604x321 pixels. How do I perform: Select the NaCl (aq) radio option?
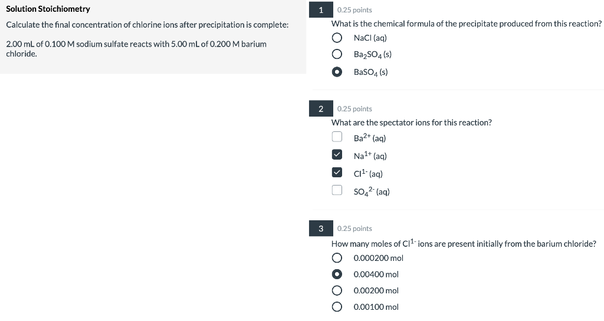pyautogui.click(x=337, y=38)
